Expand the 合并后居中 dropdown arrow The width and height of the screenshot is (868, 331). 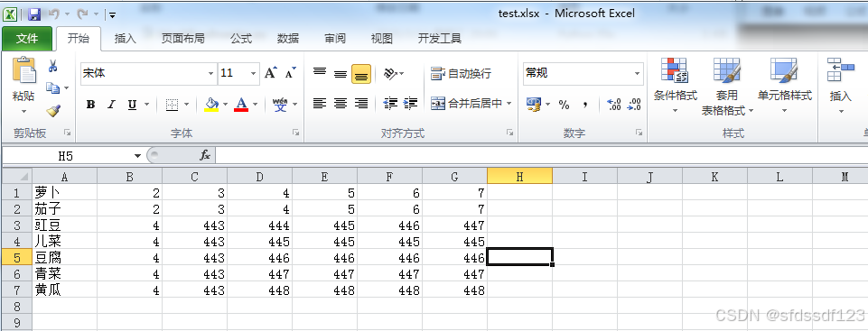(x=509, y=104)
